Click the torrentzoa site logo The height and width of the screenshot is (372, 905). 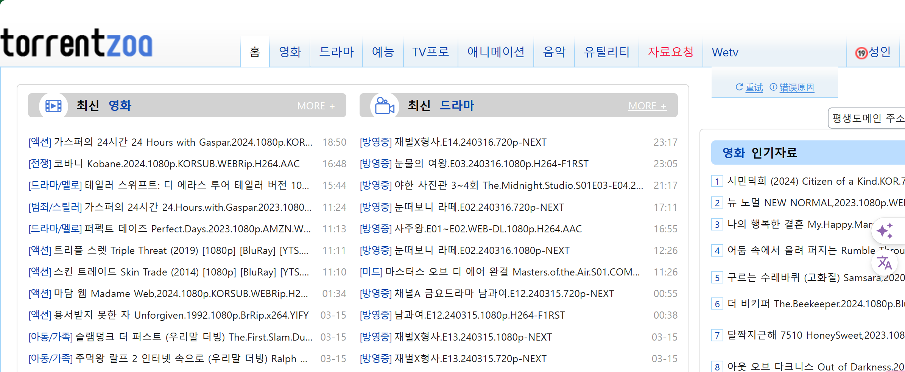point(76,44)
